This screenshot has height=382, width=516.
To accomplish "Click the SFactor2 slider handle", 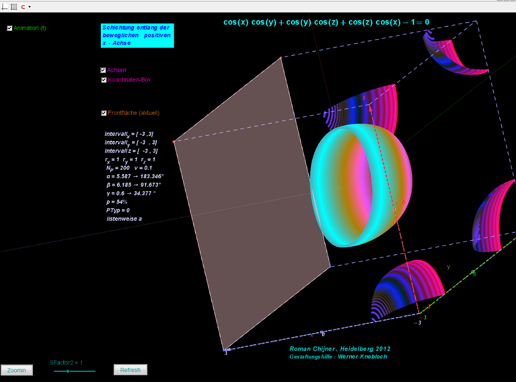I will 68,371.
